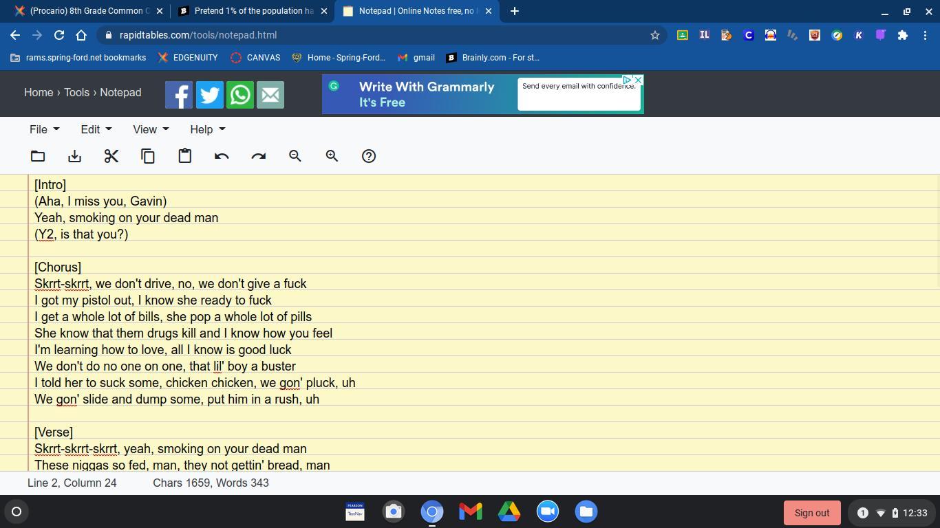Open Chrome's three-dot menu
The height and width of the screenshot is (528, 940).
click(926, 35)
